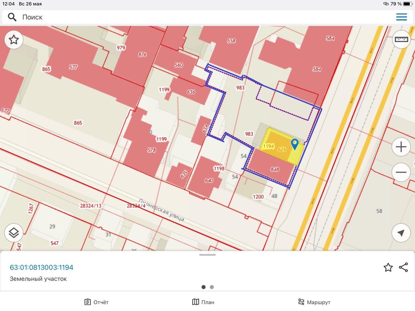Select the ruler measurement tool
Viewport: 415px width, 311px height.
pyautogui.click(x=401, y=39)
